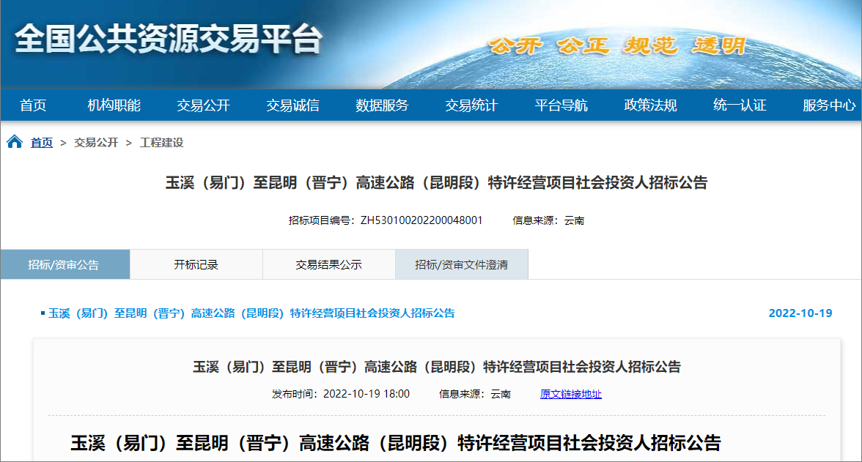The height and width of the screenshot is (462, 862).
Task: Click the home icon in breadcrumb
Action: point(15,142)
